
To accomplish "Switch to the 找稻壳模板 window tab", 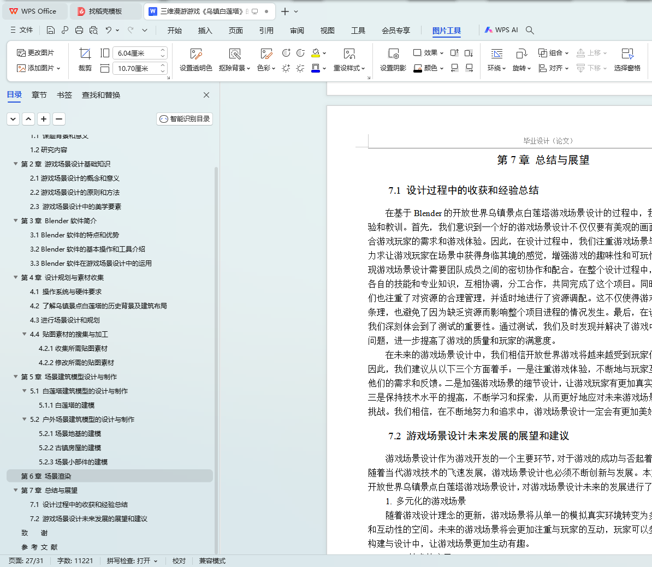I will pos(105,11).
